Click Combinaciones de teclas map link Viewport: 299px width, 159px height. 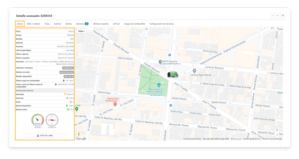pos(192,139)
